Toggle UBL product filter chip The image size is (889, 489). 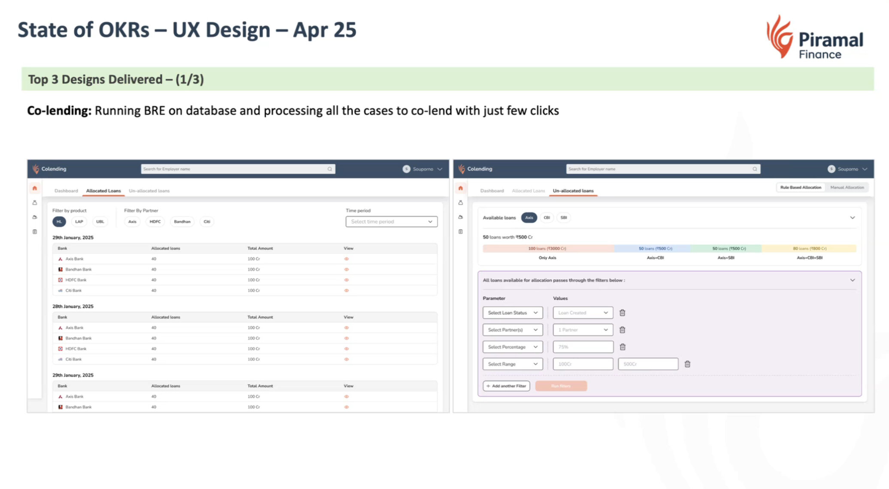click(100, 222)
